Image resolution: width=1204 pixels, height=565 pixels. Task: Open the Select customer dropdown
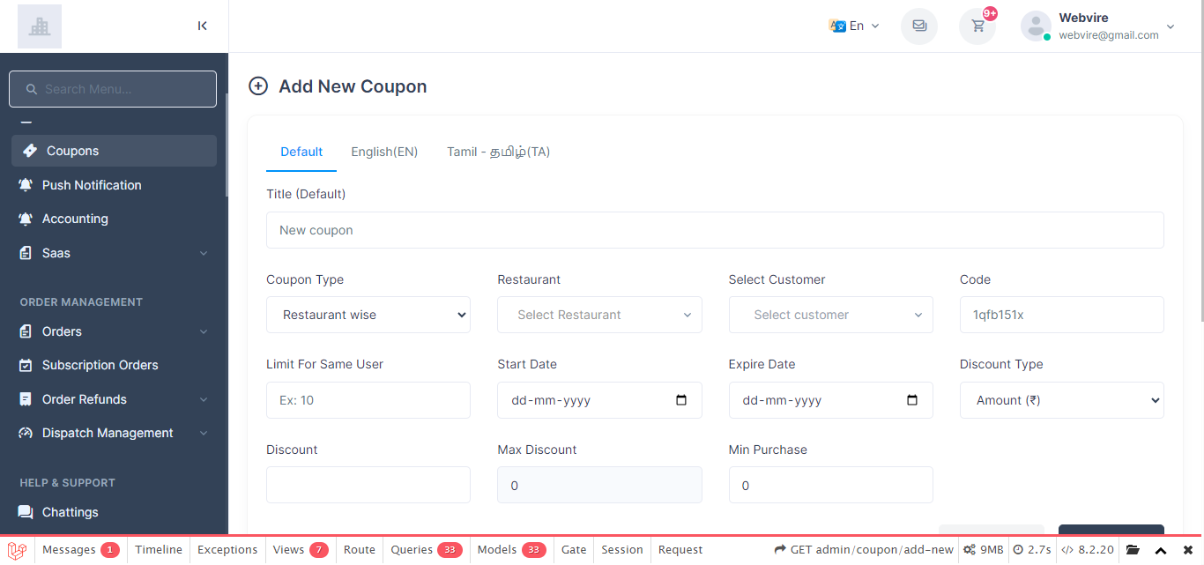830,315
